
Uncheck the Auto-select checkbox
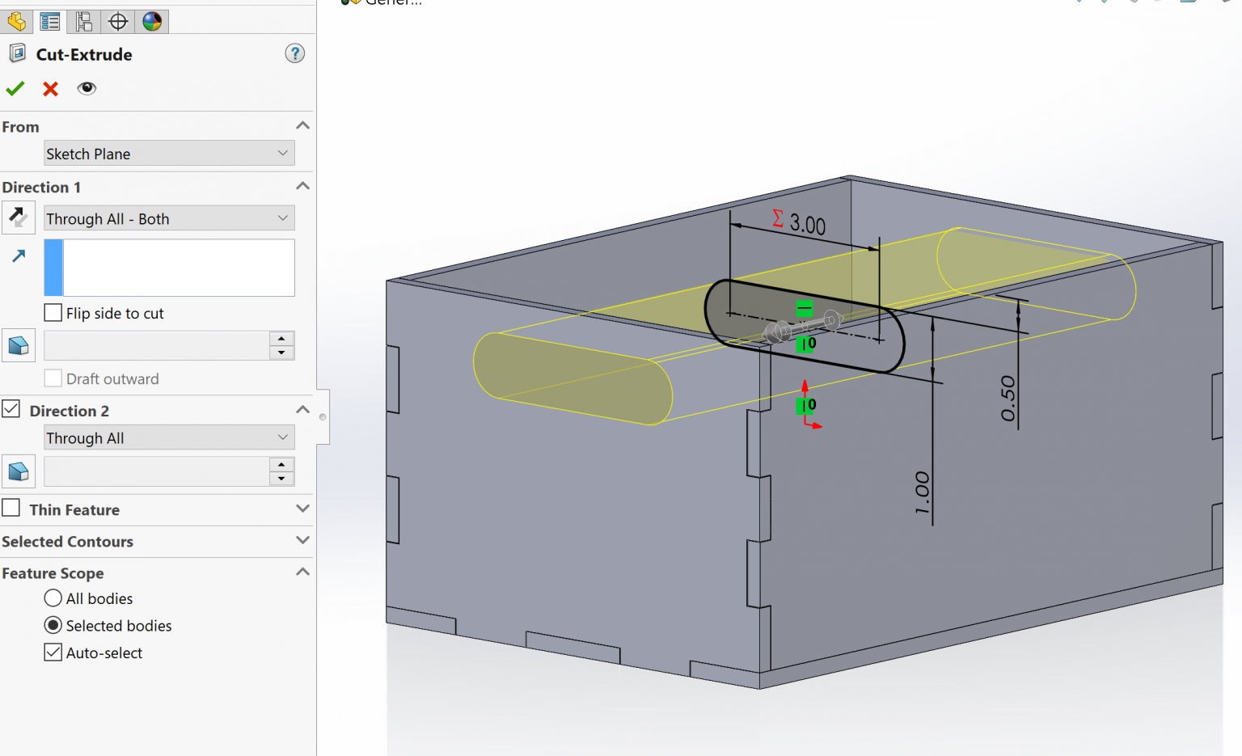53,652
